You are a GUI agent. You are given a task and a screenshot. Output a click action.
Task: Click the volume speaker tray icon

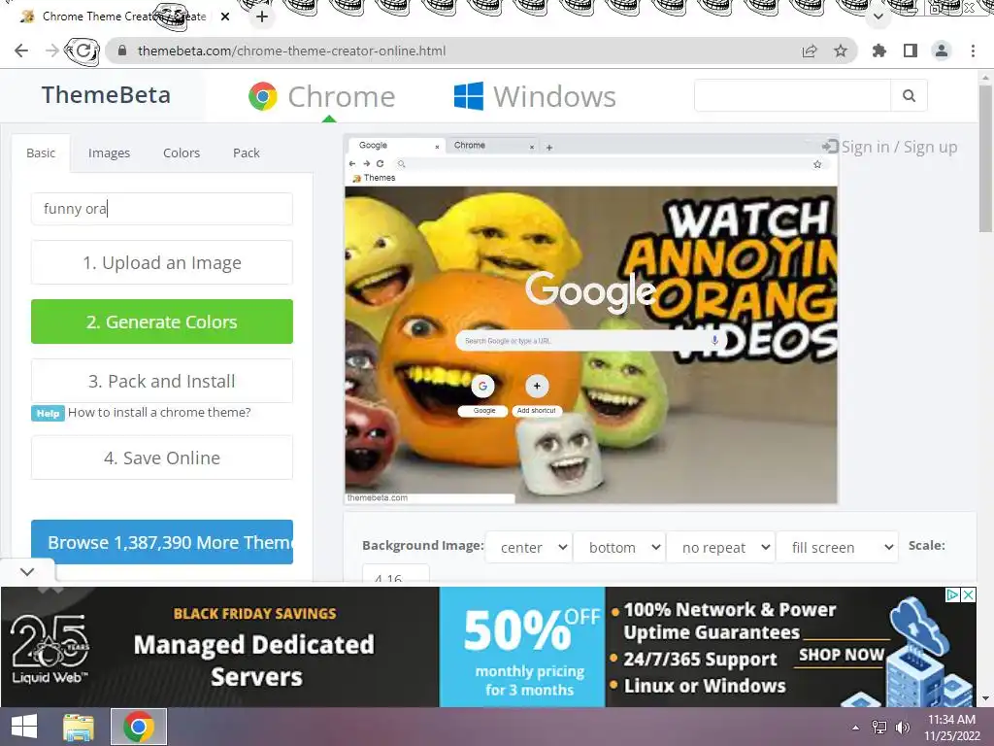pos(902,728)
